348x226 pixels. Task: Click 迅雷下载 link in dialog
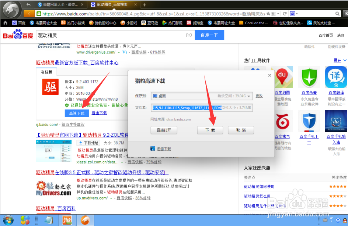coord(164,149)
